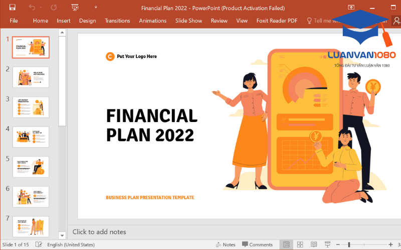This screenshot has width=401, height=250.
Task: Select slide 3 thumbnail
Action: coord(31,107)
